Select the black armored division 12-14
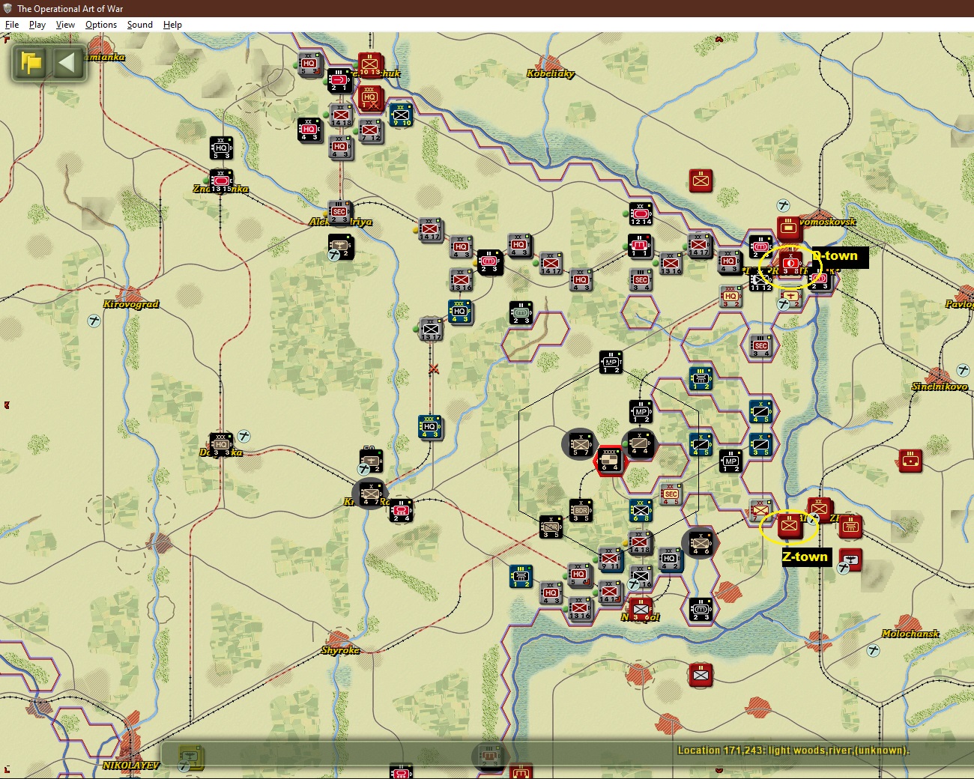 tap(641, 214)
